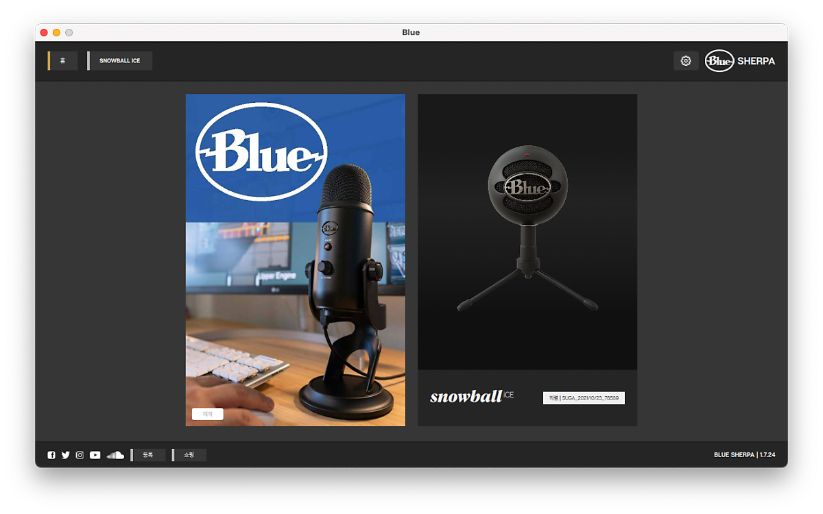Click the Blue Sherpa logo
The height and width of the screenshot is (514, 823).
tap(740, 61)
